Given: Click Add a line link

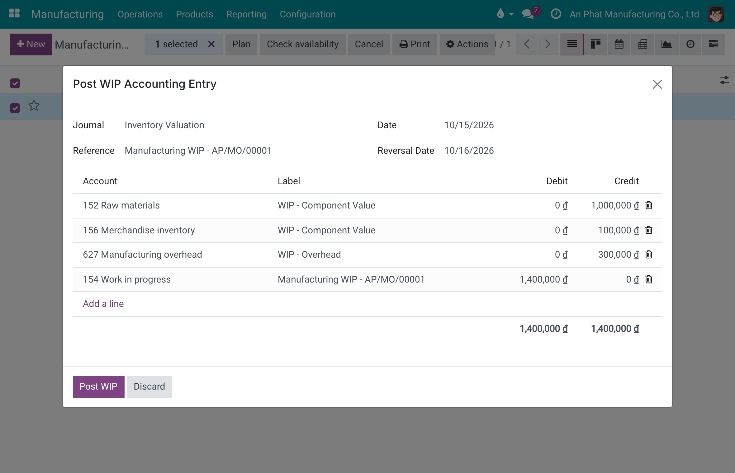Looking at the screenshot, I should [x=103, y=304].
